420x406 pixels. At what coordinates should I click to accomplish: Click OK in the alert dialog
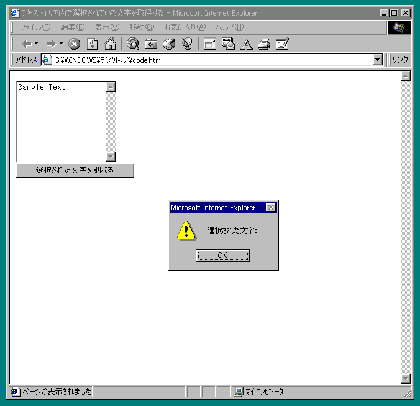pyautogui.click(x=223, y=256)
